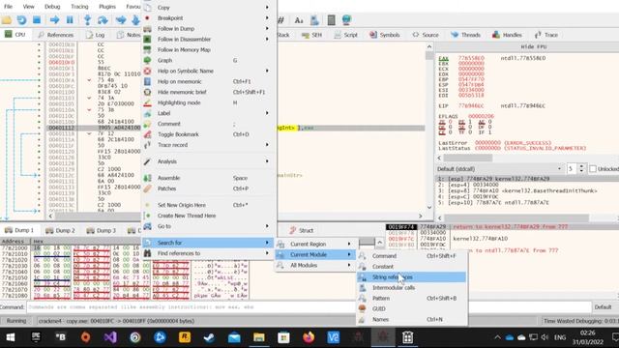Viewport: 619px width, 348px height.
Task: Click the open file folder toolbar icon
Action: [7, 19]
